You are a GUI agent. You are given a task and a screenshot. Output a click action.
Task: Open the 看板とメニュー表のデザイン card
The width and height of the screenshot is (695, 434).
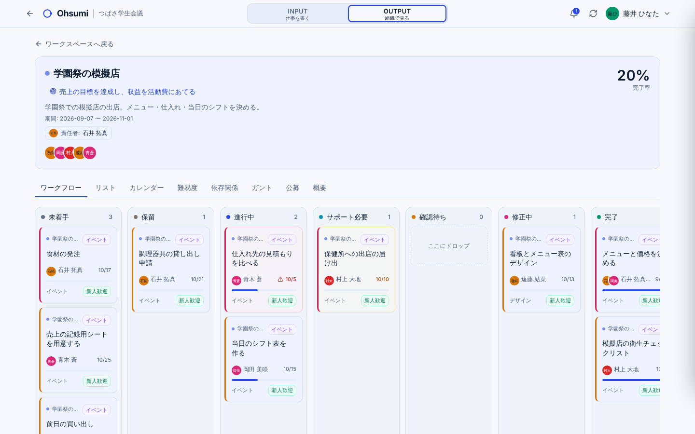point(542,270)
